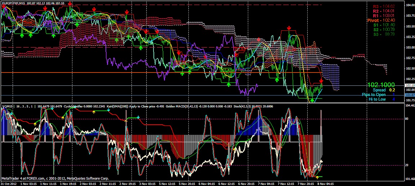Click the large green 102.1000 price readout
The width and height of the screenshot is (415, 186).
click(x=381, y=85)
